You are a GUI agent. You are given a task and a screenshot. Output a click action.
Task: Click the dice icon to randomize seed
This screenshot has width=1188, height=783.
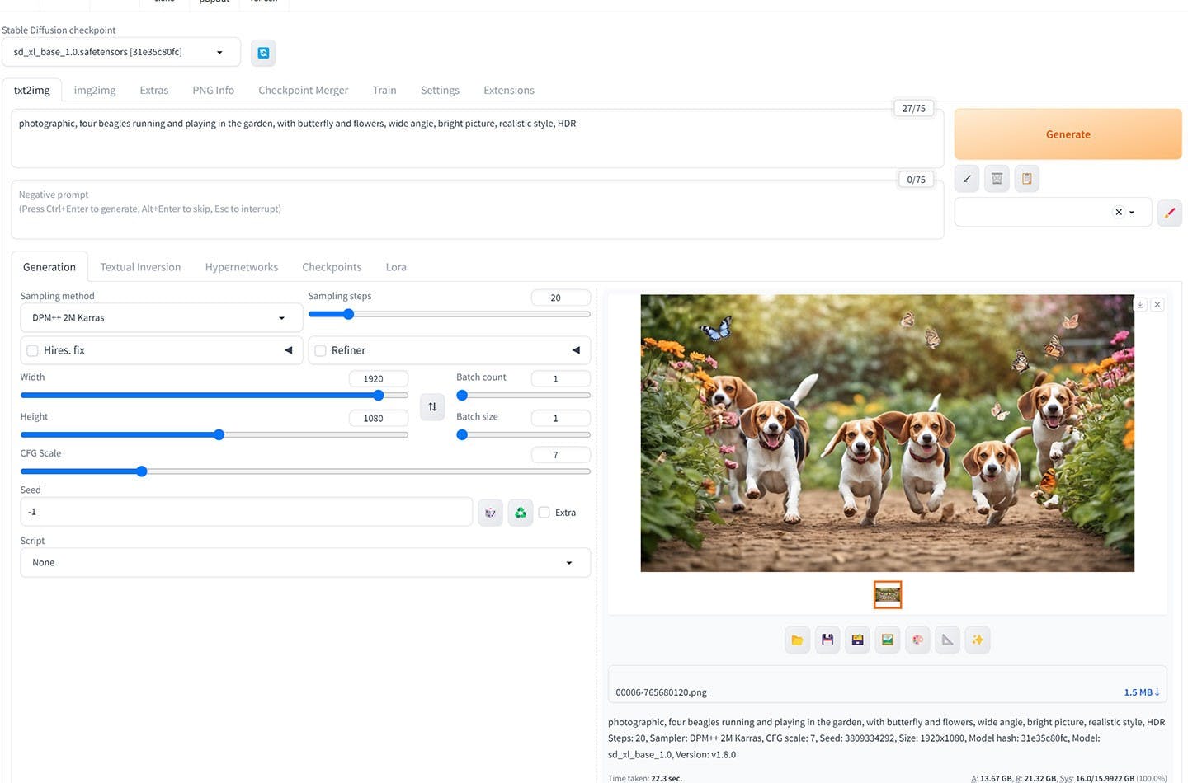coord(490,513)
